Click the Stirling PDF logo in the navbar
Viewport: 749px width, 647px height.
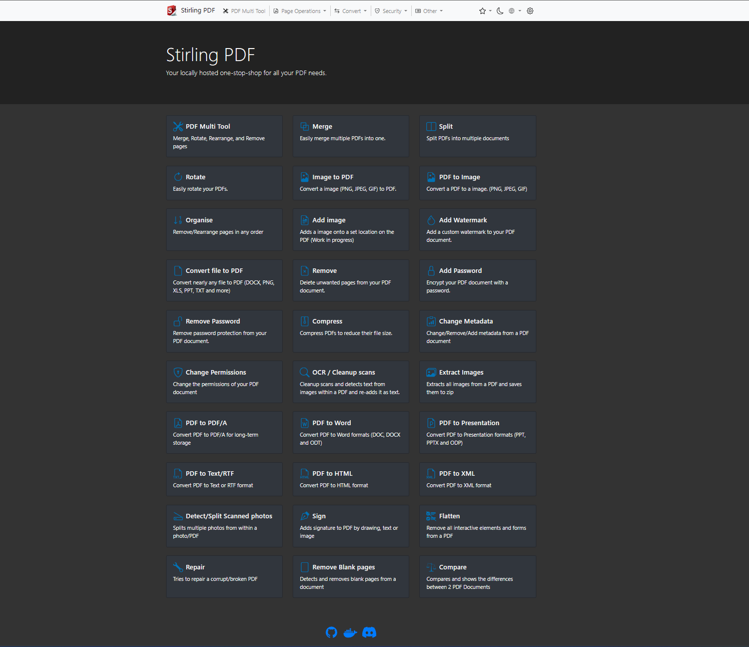click(172, 11)
